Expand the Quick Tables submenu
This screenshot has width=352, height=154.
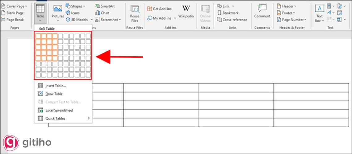pos(63,118)
